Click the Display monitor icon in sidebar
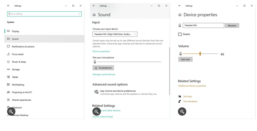The image size is (257, 131). [x=8, y=31]
